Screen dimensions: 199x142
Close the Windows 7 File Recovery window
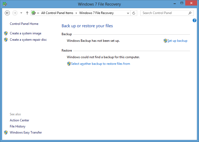pos(191,3)
